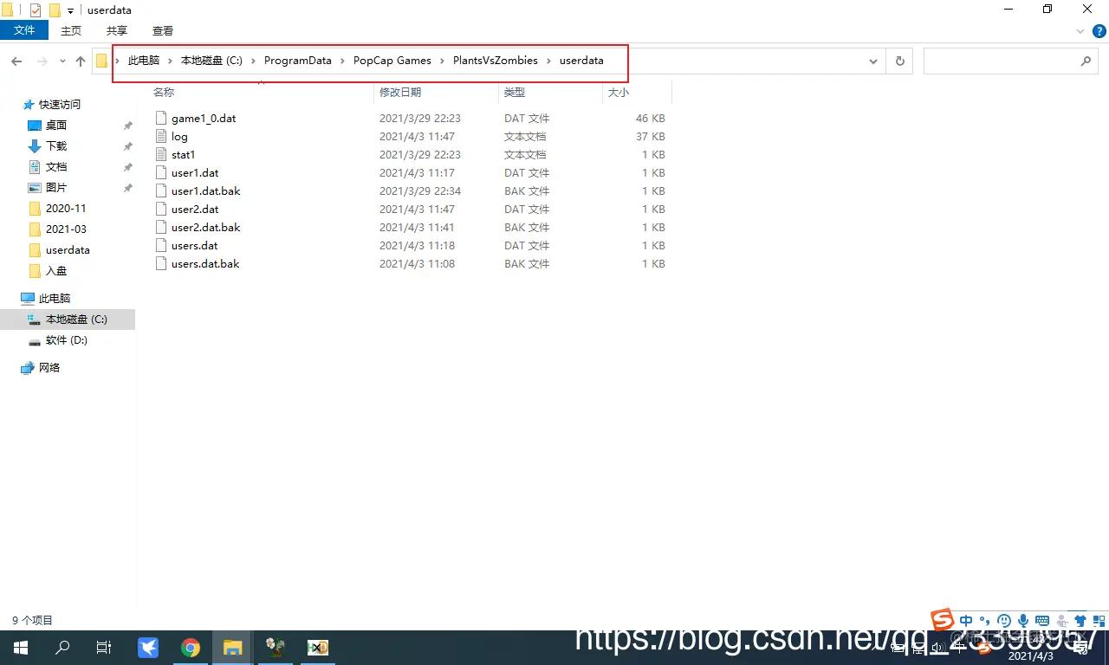Open taskbar Search
The width and height of the screenshot is (1109, 665).
(x=62, y=647)
